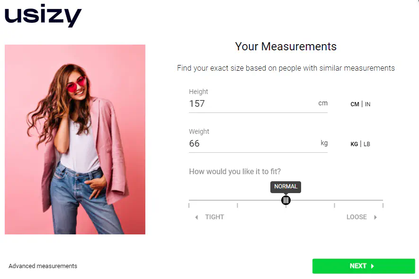Image resolution: width=419 pixels, height=279 pixels.
Task: Switch height unit to CM
Action: 355,104
